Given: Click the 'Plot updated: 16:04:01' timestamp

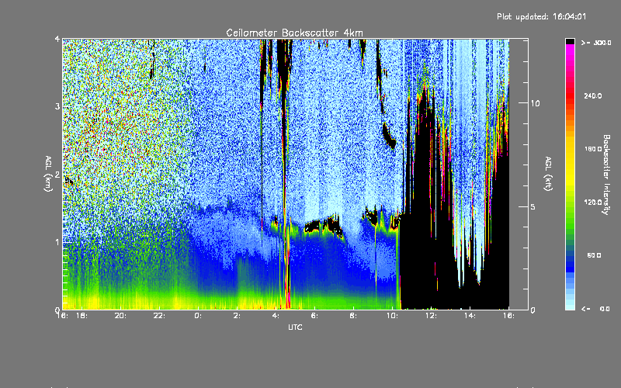Looking at the screenshot, I should pos(541,16).
